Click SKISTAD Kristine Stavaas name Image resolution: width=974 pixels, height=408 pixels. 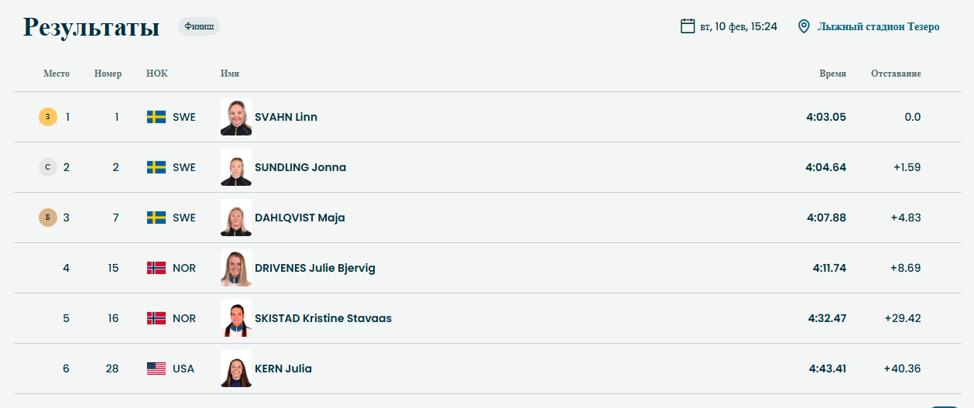point(323,318)
